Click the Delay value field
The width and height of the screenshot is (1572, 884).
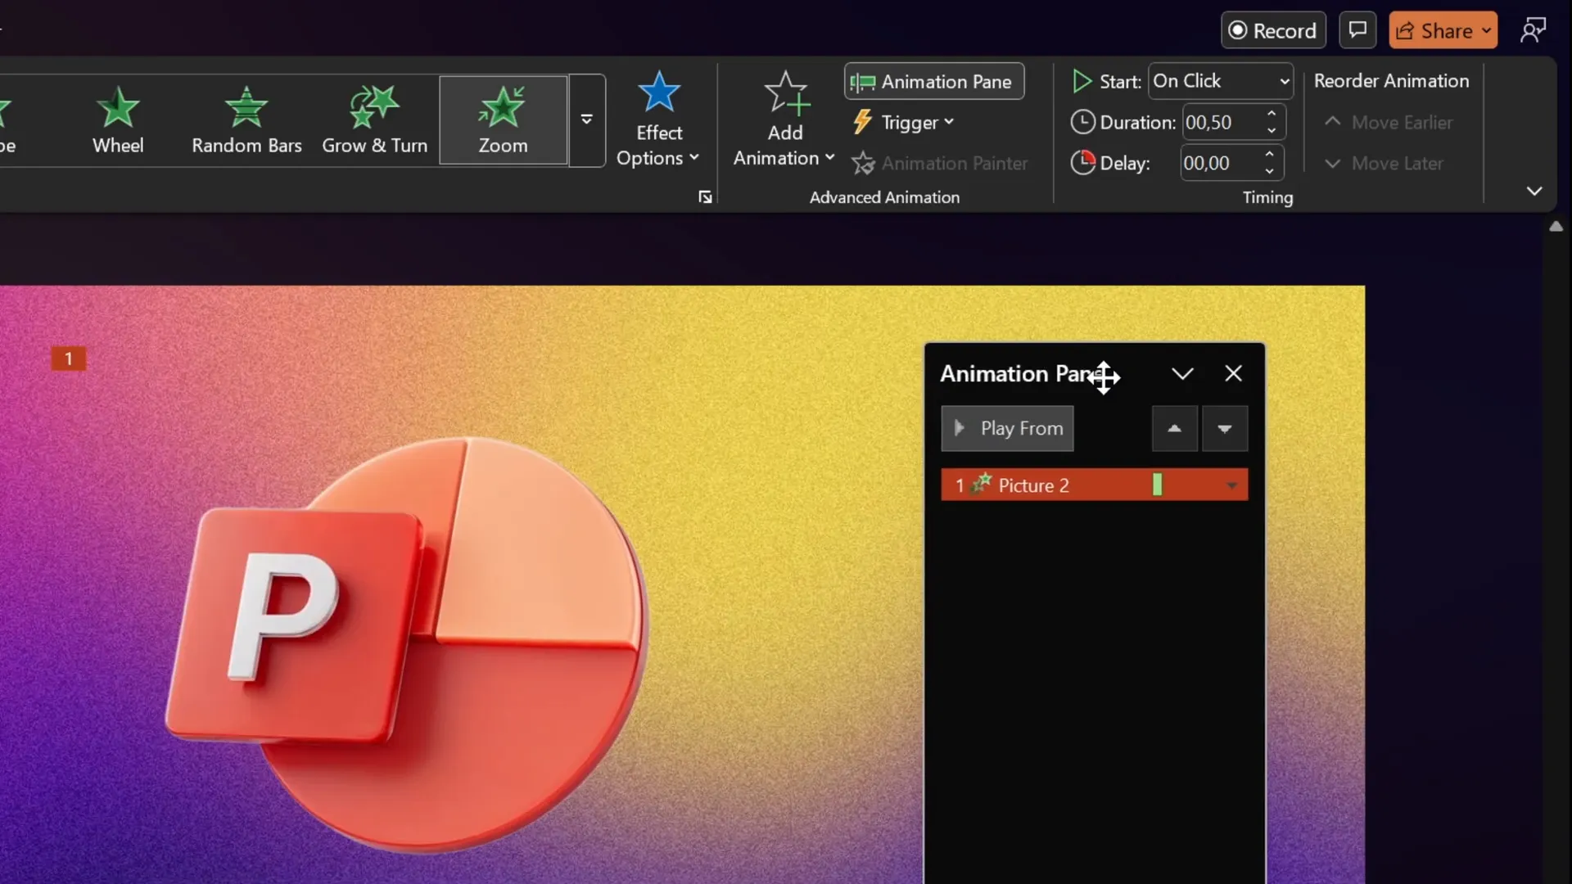pyautogui.click(x=1220, y=164)
